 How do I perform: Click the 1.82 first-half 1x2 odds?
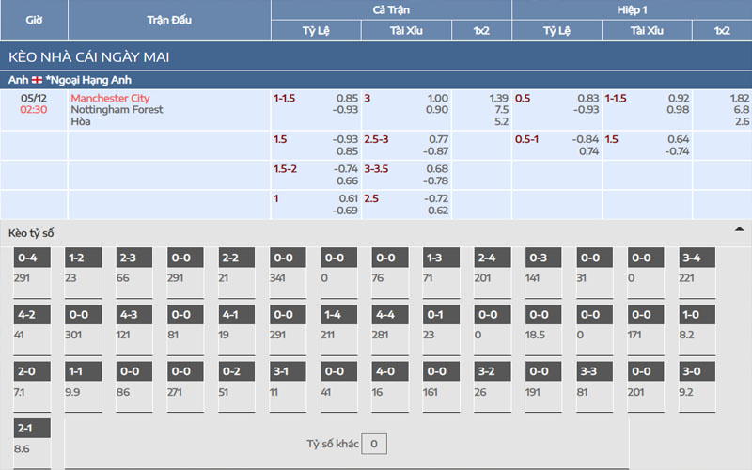point(740,99)
